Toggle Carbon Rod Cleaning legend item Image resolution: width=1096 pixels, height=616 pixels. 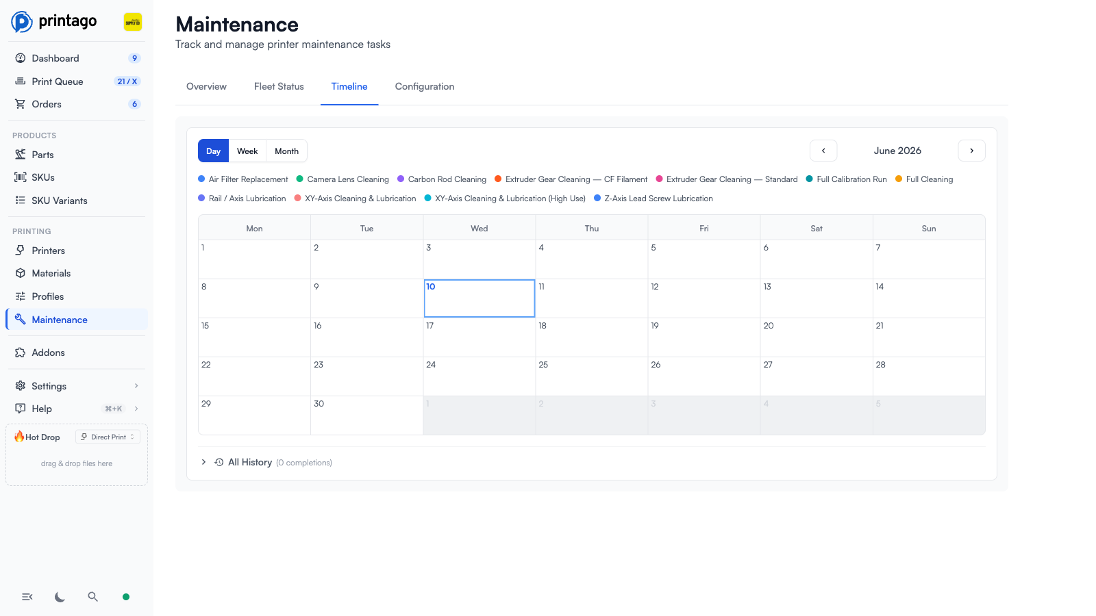(442, 179)
